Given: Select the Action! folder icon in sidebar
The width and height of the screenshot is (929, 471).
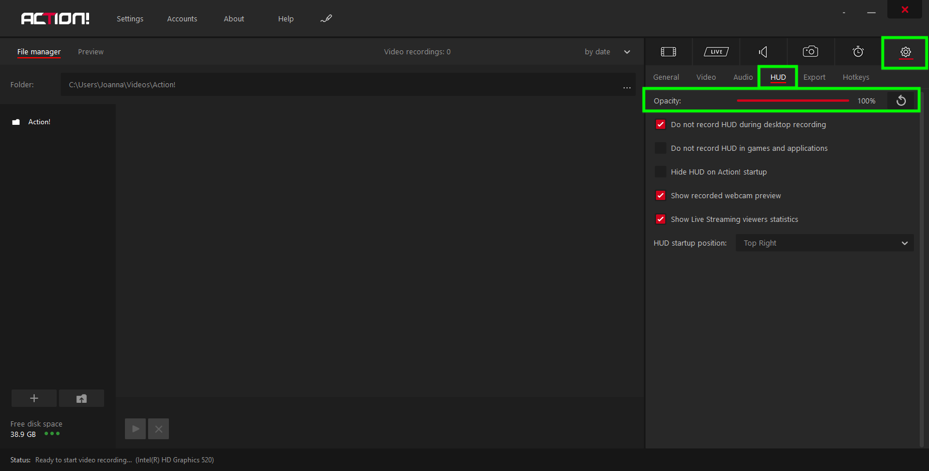Looking at the screenshot, I should click(x=16, y=122).
